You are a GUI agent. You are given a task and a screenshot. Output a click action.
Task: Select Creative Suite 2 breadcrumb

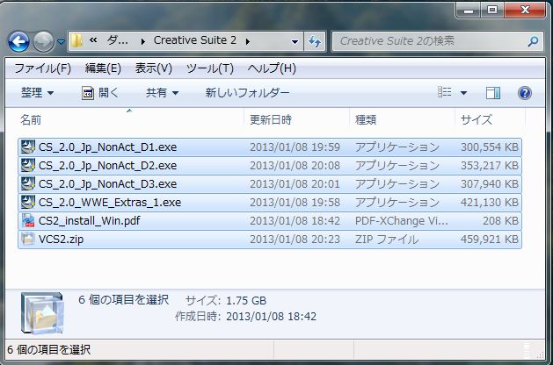pyautogui.click(x=195, y=40)
